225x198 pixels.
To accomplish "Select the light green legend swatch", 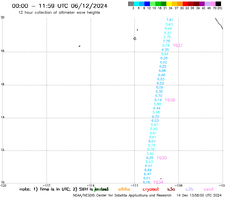I will pyautogui.click(x=153, y=4).
